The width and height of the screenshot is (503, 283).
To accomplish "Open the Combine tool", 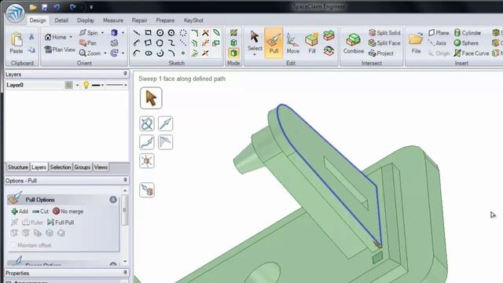I will coord(354,43).
